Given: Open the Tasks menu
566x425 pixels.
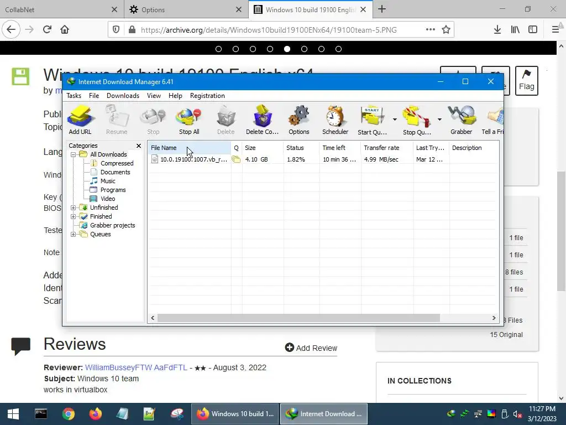Looking at the screenshot, I should point(74,96).
